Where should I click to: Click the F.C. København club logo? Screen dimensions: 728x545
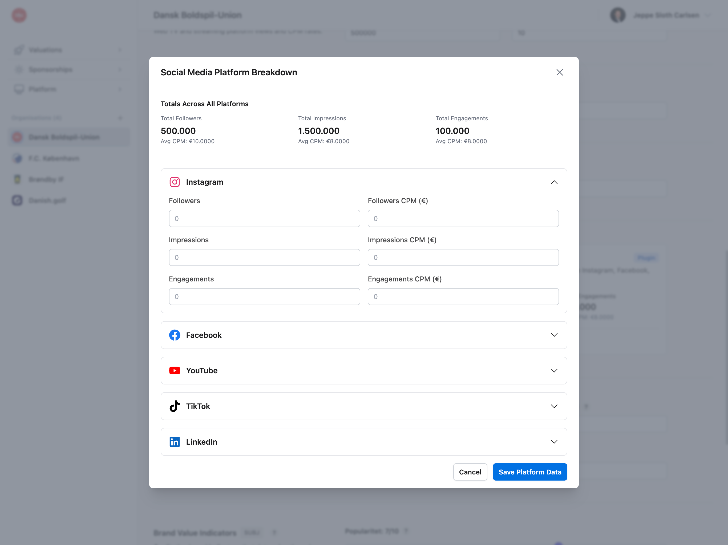point(17,158)
